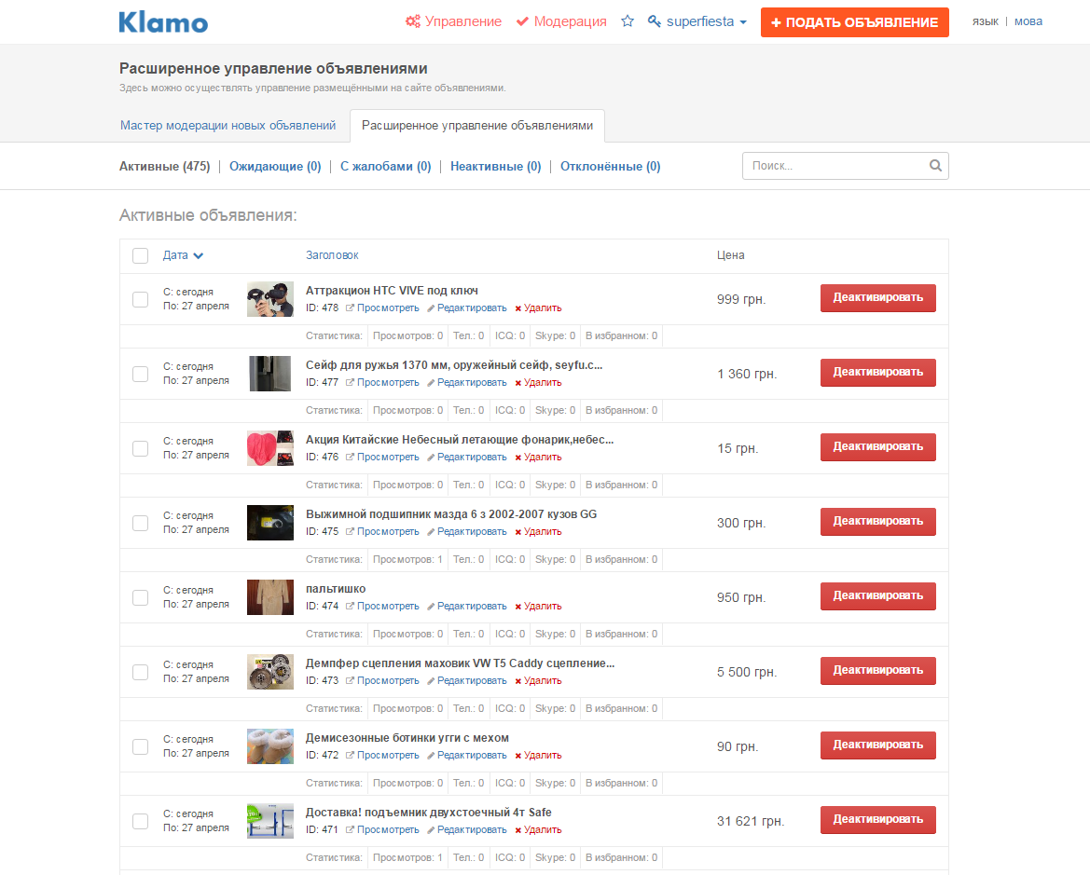Switch language to мова
Screen dimensions: 1090x875
(1028, 21)
